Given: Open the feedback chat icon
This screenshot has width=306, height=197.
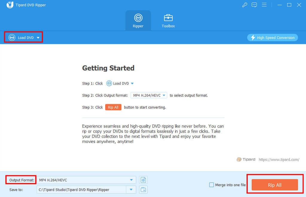Looking at the screenshot, I should [254, 5].
